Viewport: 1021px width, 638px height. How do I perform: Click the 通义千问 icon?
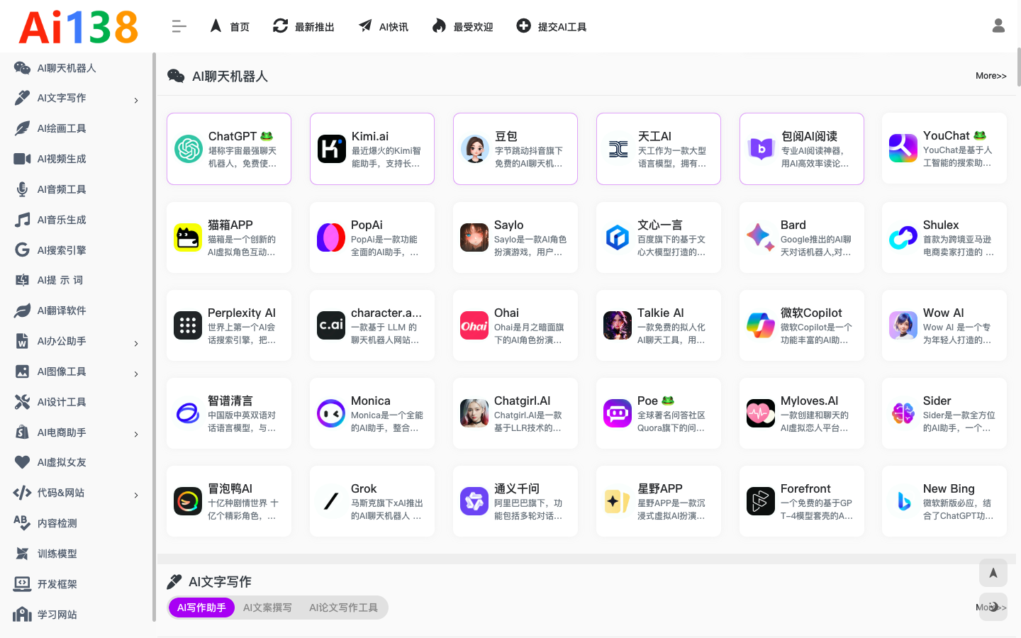coord(474,501)
